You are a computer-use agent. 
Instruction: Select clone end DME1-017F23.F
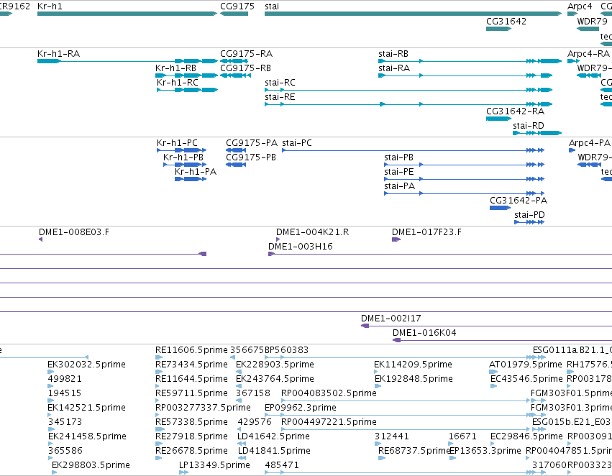(x=396, y=239)
